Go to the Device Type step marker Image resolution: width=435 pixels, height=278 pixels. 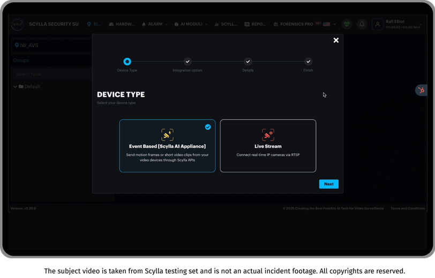pyautogui.click(x=127, y=62)
